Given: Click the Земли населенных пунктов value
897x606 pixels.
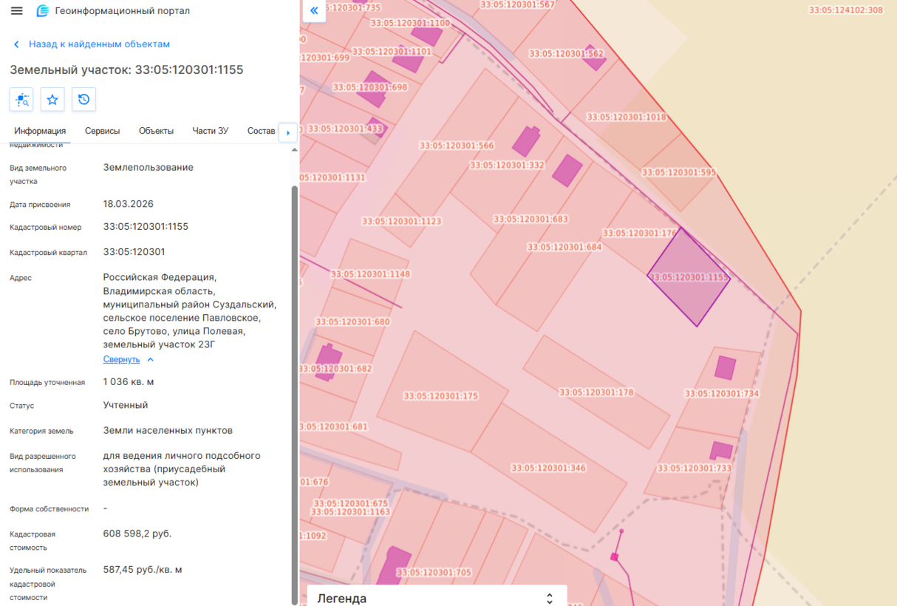Looking at the screenshot, I should tap(168, 430).
